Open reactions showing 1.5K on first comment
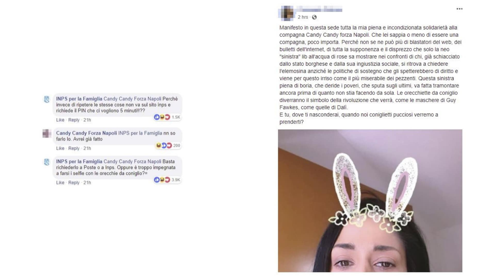The image size is (495, 278). [x=167, y=117]
